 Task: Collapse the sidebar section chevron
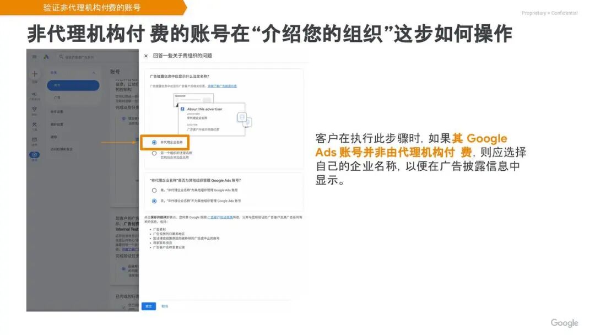(x=94, y=73)
